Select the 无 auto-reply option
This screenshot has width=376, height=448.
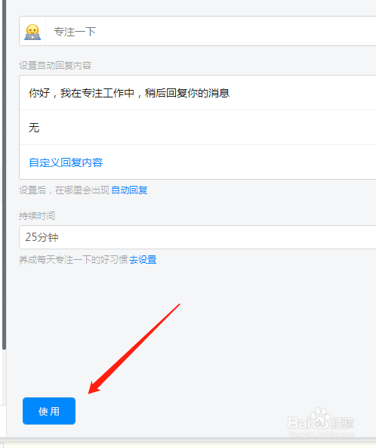(198, 128)
